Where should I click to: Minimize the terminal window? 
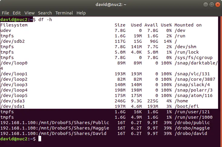pos(206,5)
